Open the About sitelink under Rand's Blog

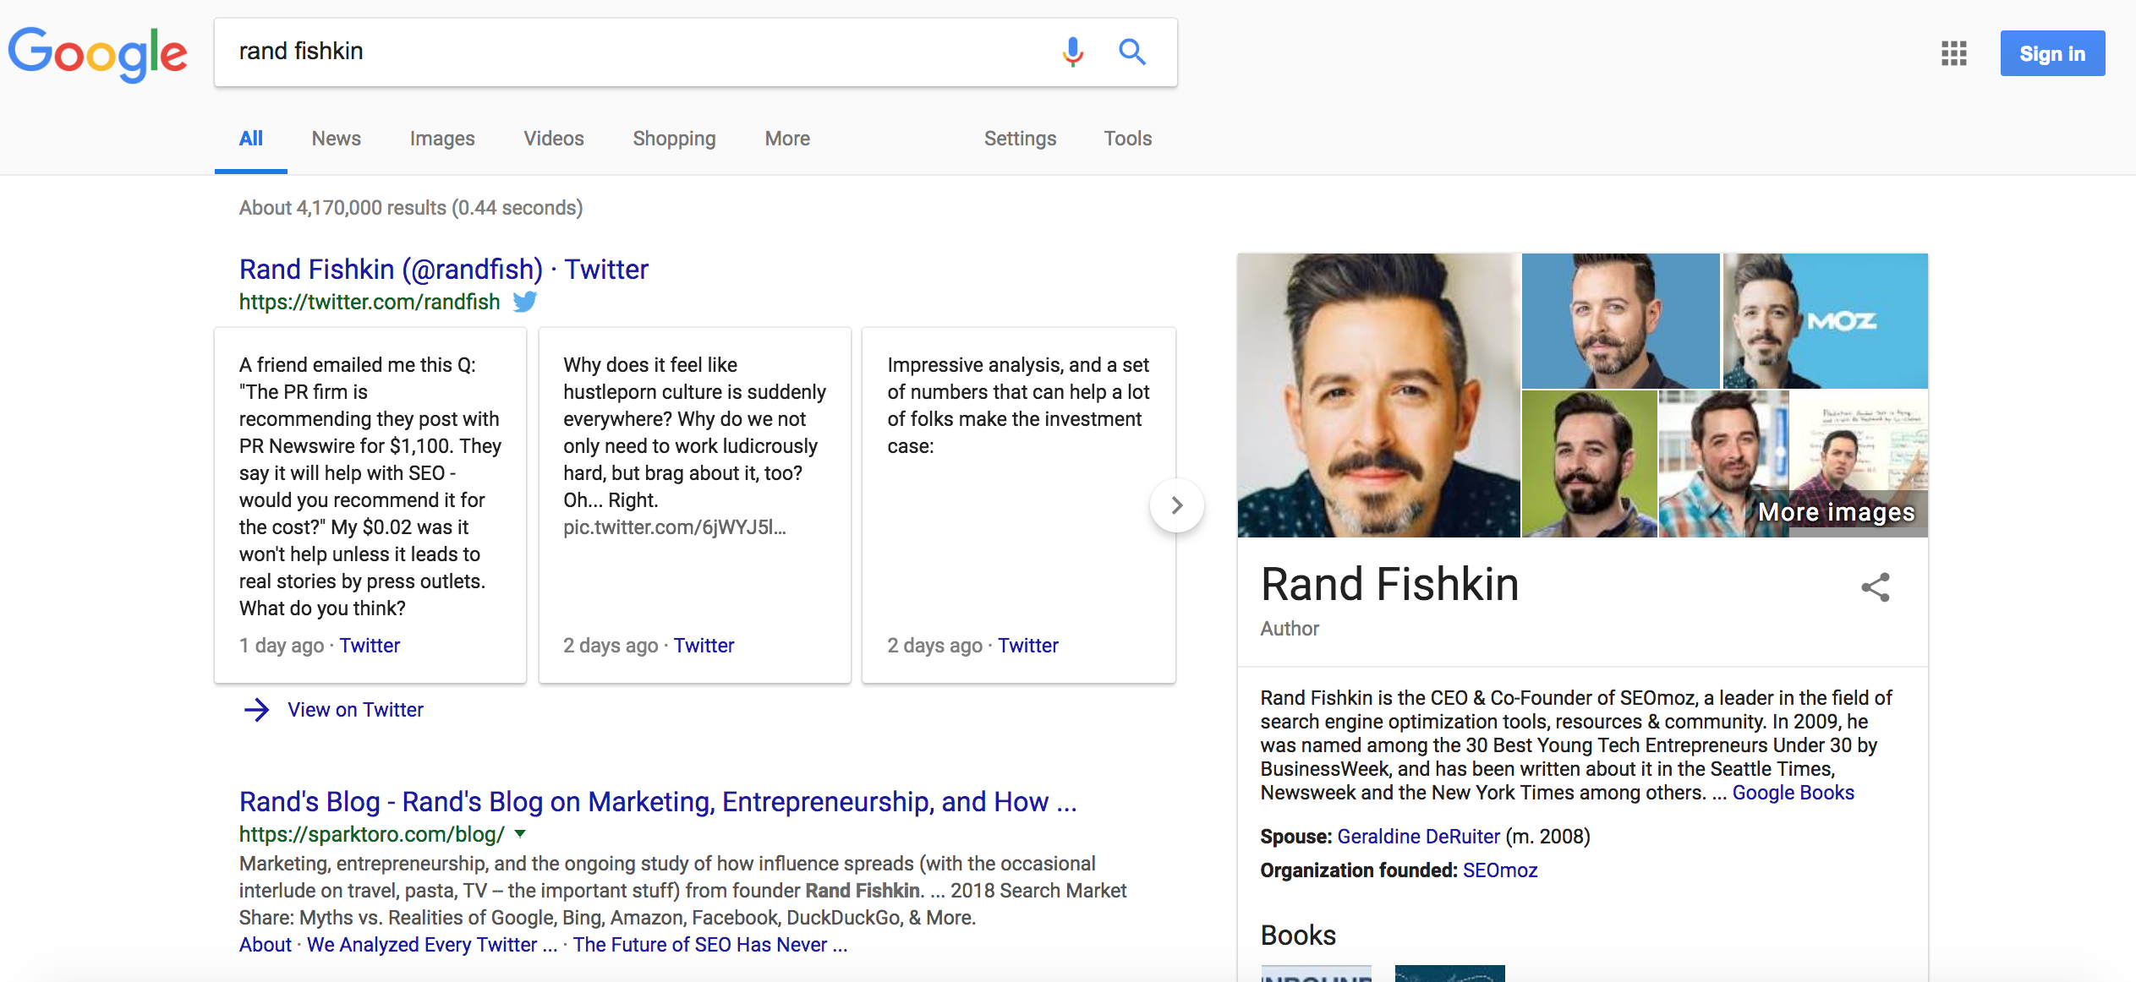click(265, 945)
